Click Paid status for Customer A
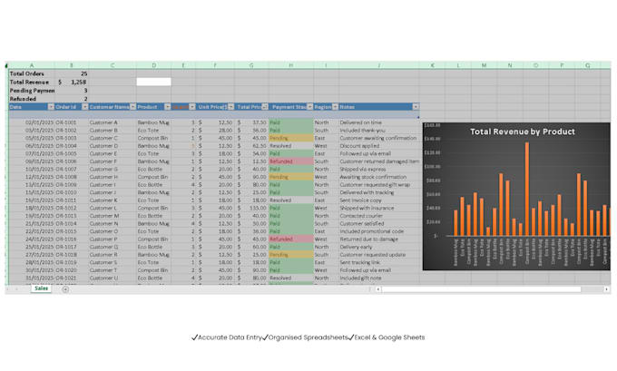The image size is (617, 371). pyautogui.click(x=291, y=122)
